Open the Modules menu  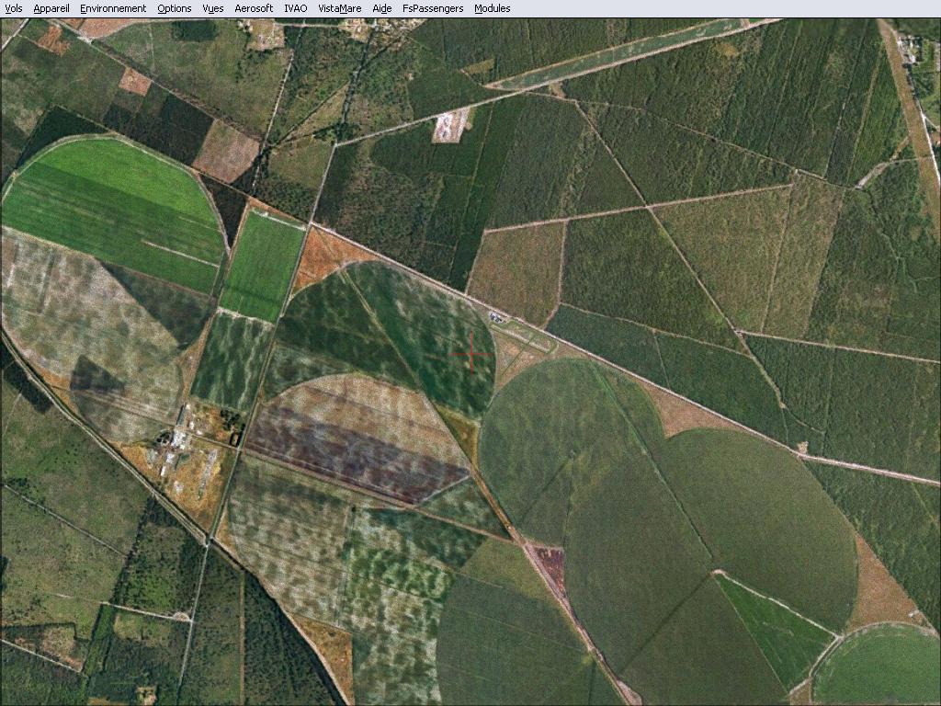pyautogui.click(x=493, y=8)
